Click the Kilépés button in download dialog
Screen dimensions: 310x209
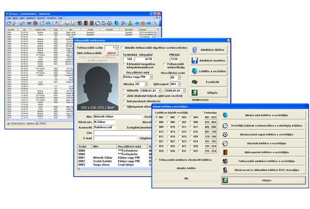265,181
